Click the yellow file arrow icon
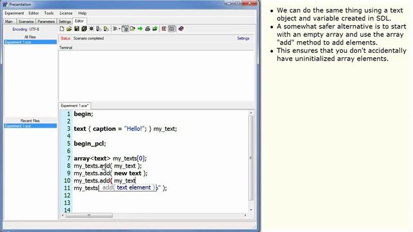 (x=132, y=28)
